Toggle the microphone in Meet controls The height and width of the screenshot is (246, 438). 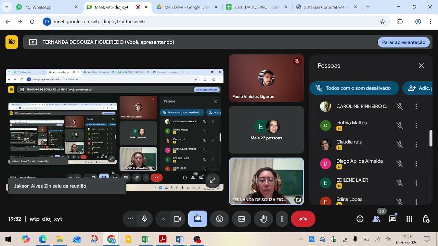144,219
